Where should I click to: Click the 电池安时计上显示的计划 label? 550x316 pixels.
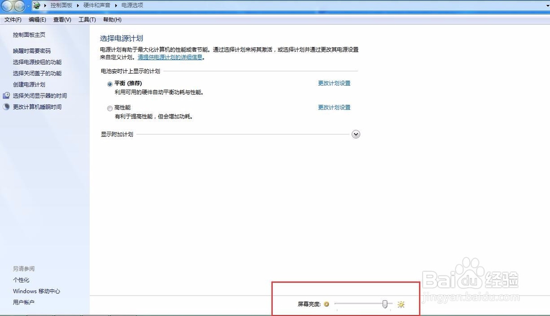[x=130, y=71]
